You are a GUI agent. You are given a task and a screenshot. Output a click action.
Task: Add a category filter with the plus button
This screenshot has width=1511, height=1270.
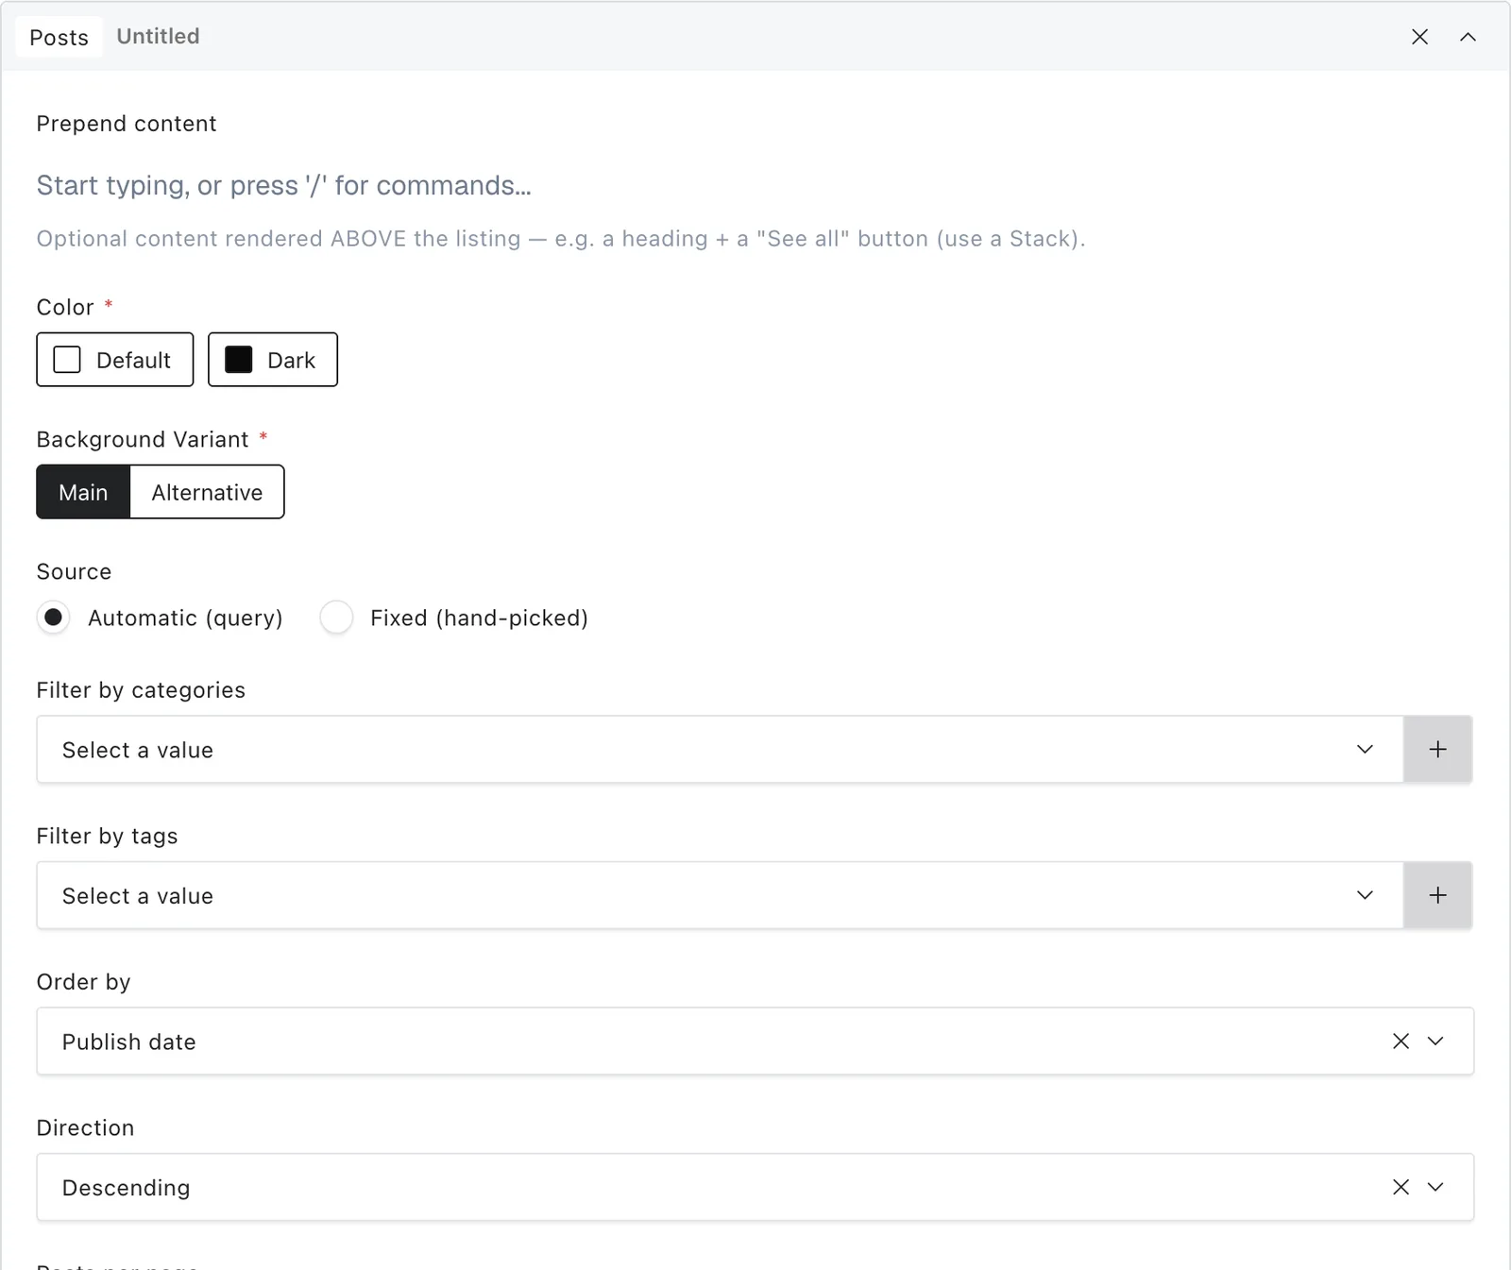point(1437,749)
